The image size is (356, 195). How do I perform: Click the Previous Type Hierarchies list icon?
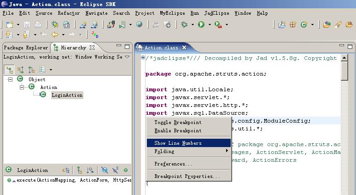tap(42, 70)
